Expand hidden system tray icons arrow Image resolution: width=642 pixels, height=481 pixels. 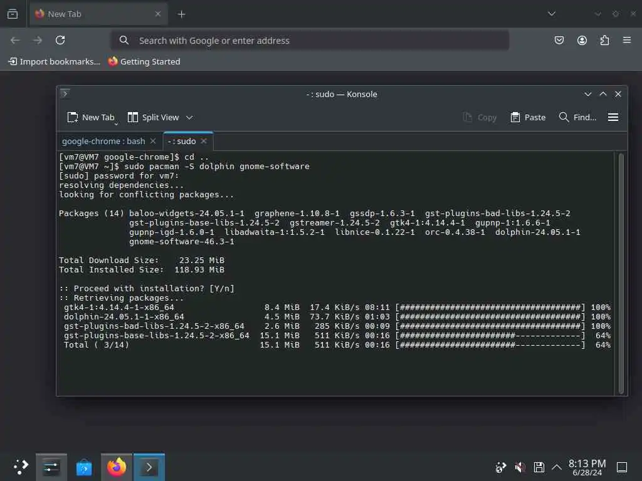pos(557,467)
